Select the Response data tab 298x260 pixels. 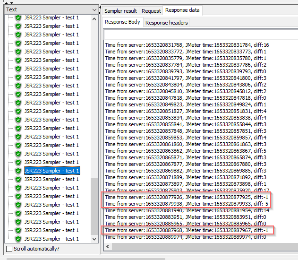click(182, 10)
